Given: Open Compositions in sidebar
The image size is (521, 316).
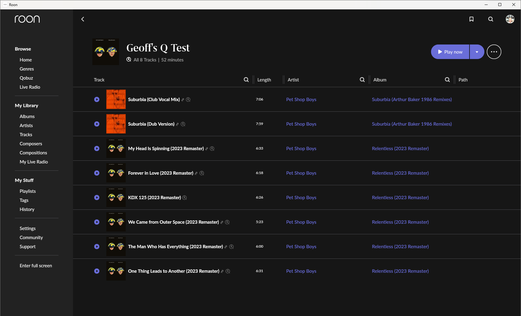Looking at the screenshot, I should pyautogui.click(x=33, y=153).
